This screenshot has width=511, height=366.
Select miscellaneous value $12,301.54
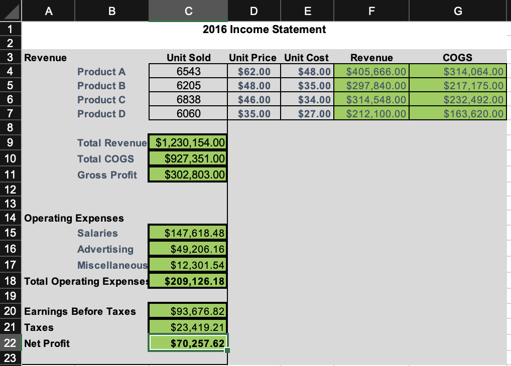pos(188,265)
